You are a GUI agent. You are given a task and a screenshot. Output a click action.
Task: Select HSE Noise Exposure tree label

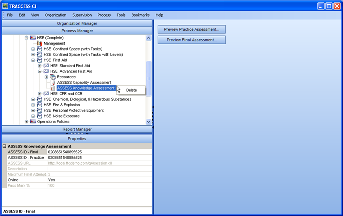coord(61,116)
